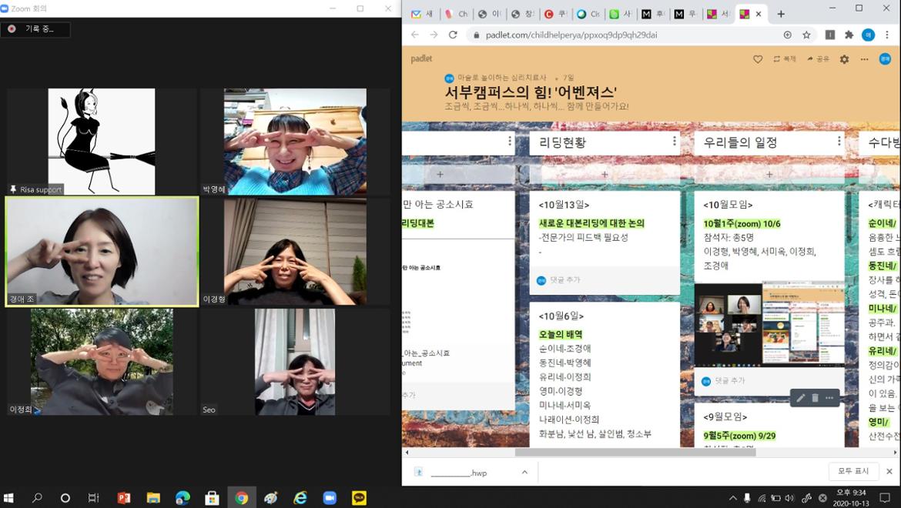901x508 pixels.
Task: Click 모두 표시 show all downloads
Action: coord(853,471)
